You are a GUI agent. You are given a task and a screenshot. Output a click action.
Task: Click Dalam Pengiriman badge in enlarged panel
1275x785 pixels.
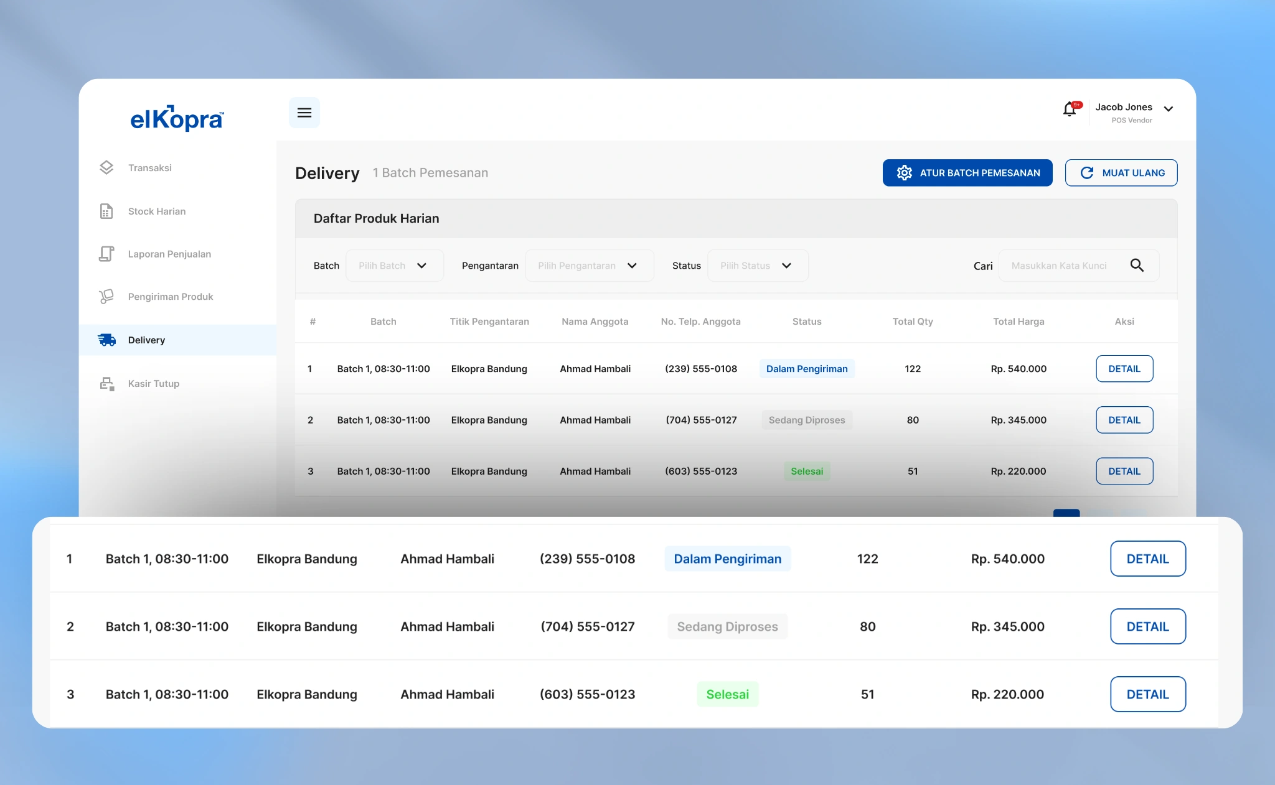click(x=728, y=559)
